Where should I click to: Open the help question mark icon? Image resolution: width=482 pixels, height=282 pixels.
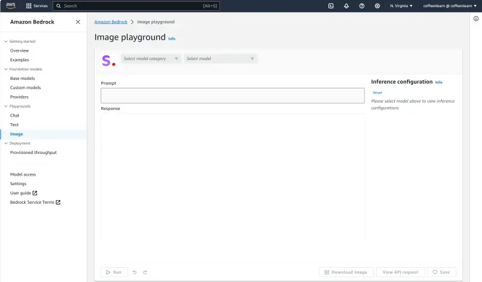point(362,6)
